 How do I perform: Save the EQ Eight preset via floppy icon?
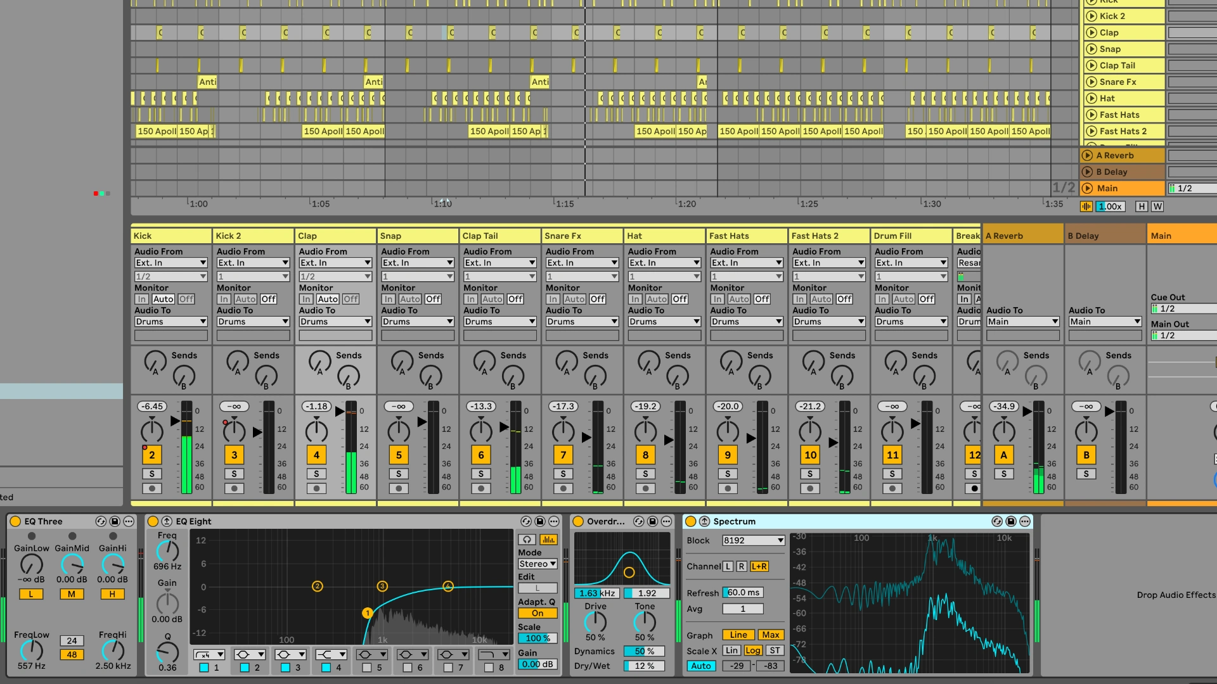539,521
